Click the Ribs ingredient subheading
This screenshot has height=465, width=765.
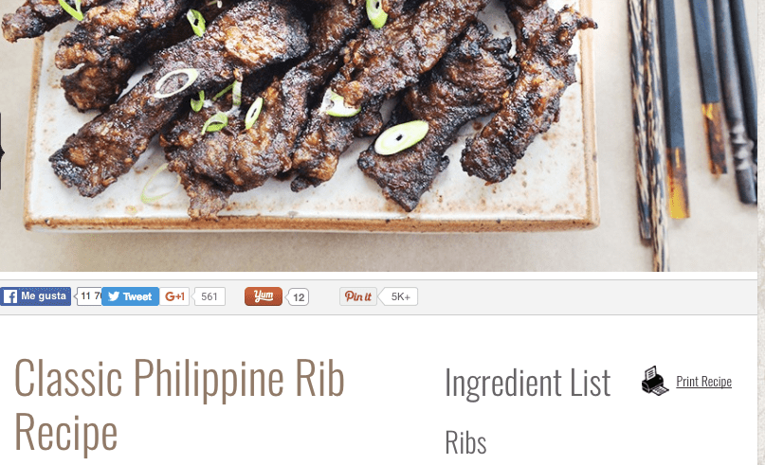[x=465, y=442]
